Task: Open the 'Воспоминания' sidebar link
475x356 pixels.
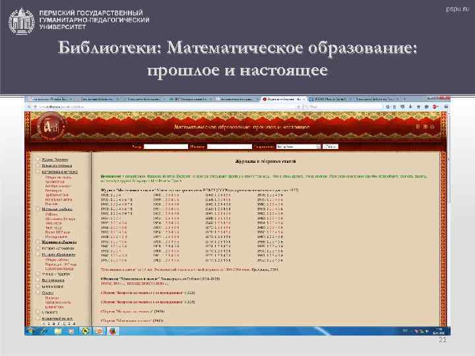Action: click(x=53, y=280)
